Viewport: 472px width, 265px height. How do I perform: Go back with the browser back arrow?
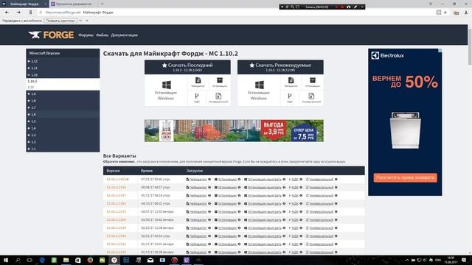pyautogui.click(x=7, y=13)
